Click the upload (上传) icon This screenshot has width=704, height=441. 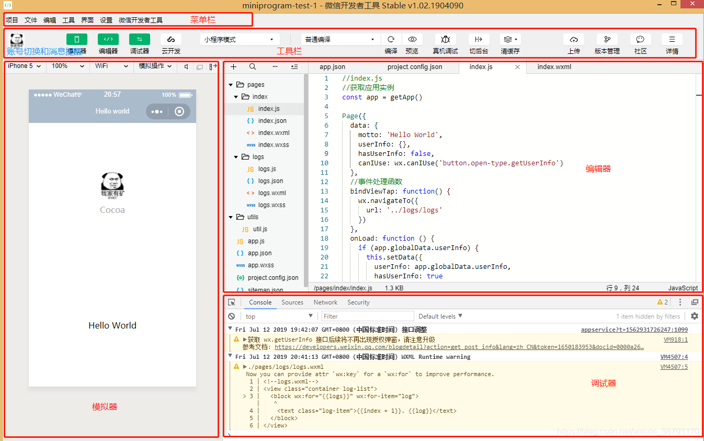point(574,39)
